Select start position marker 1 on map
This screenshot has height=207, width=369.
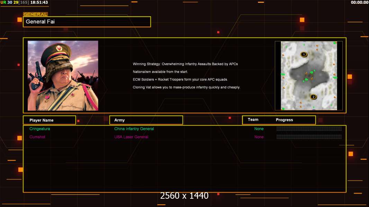coord(304,55)
